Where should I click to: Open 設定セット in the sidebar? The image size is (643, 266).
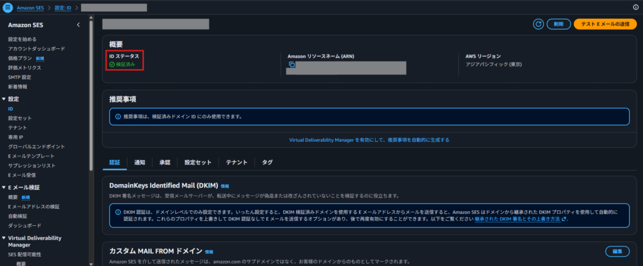(19, 118)
